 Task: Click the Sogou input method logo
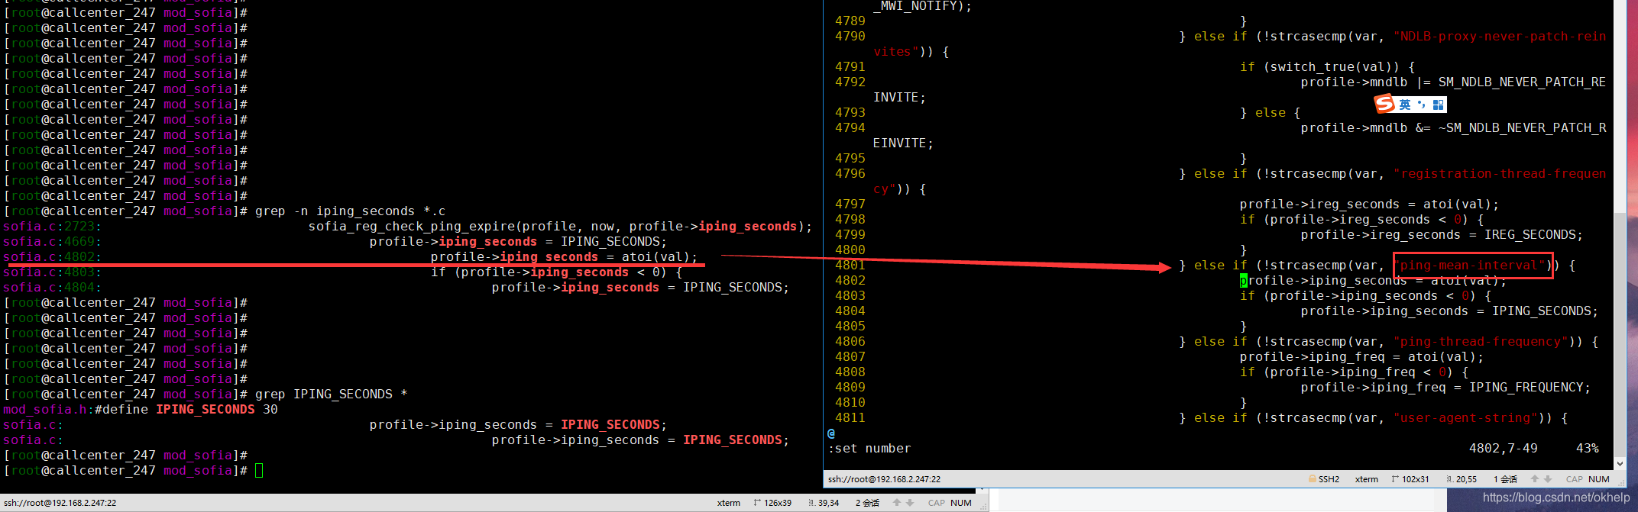coord(1384,104)
